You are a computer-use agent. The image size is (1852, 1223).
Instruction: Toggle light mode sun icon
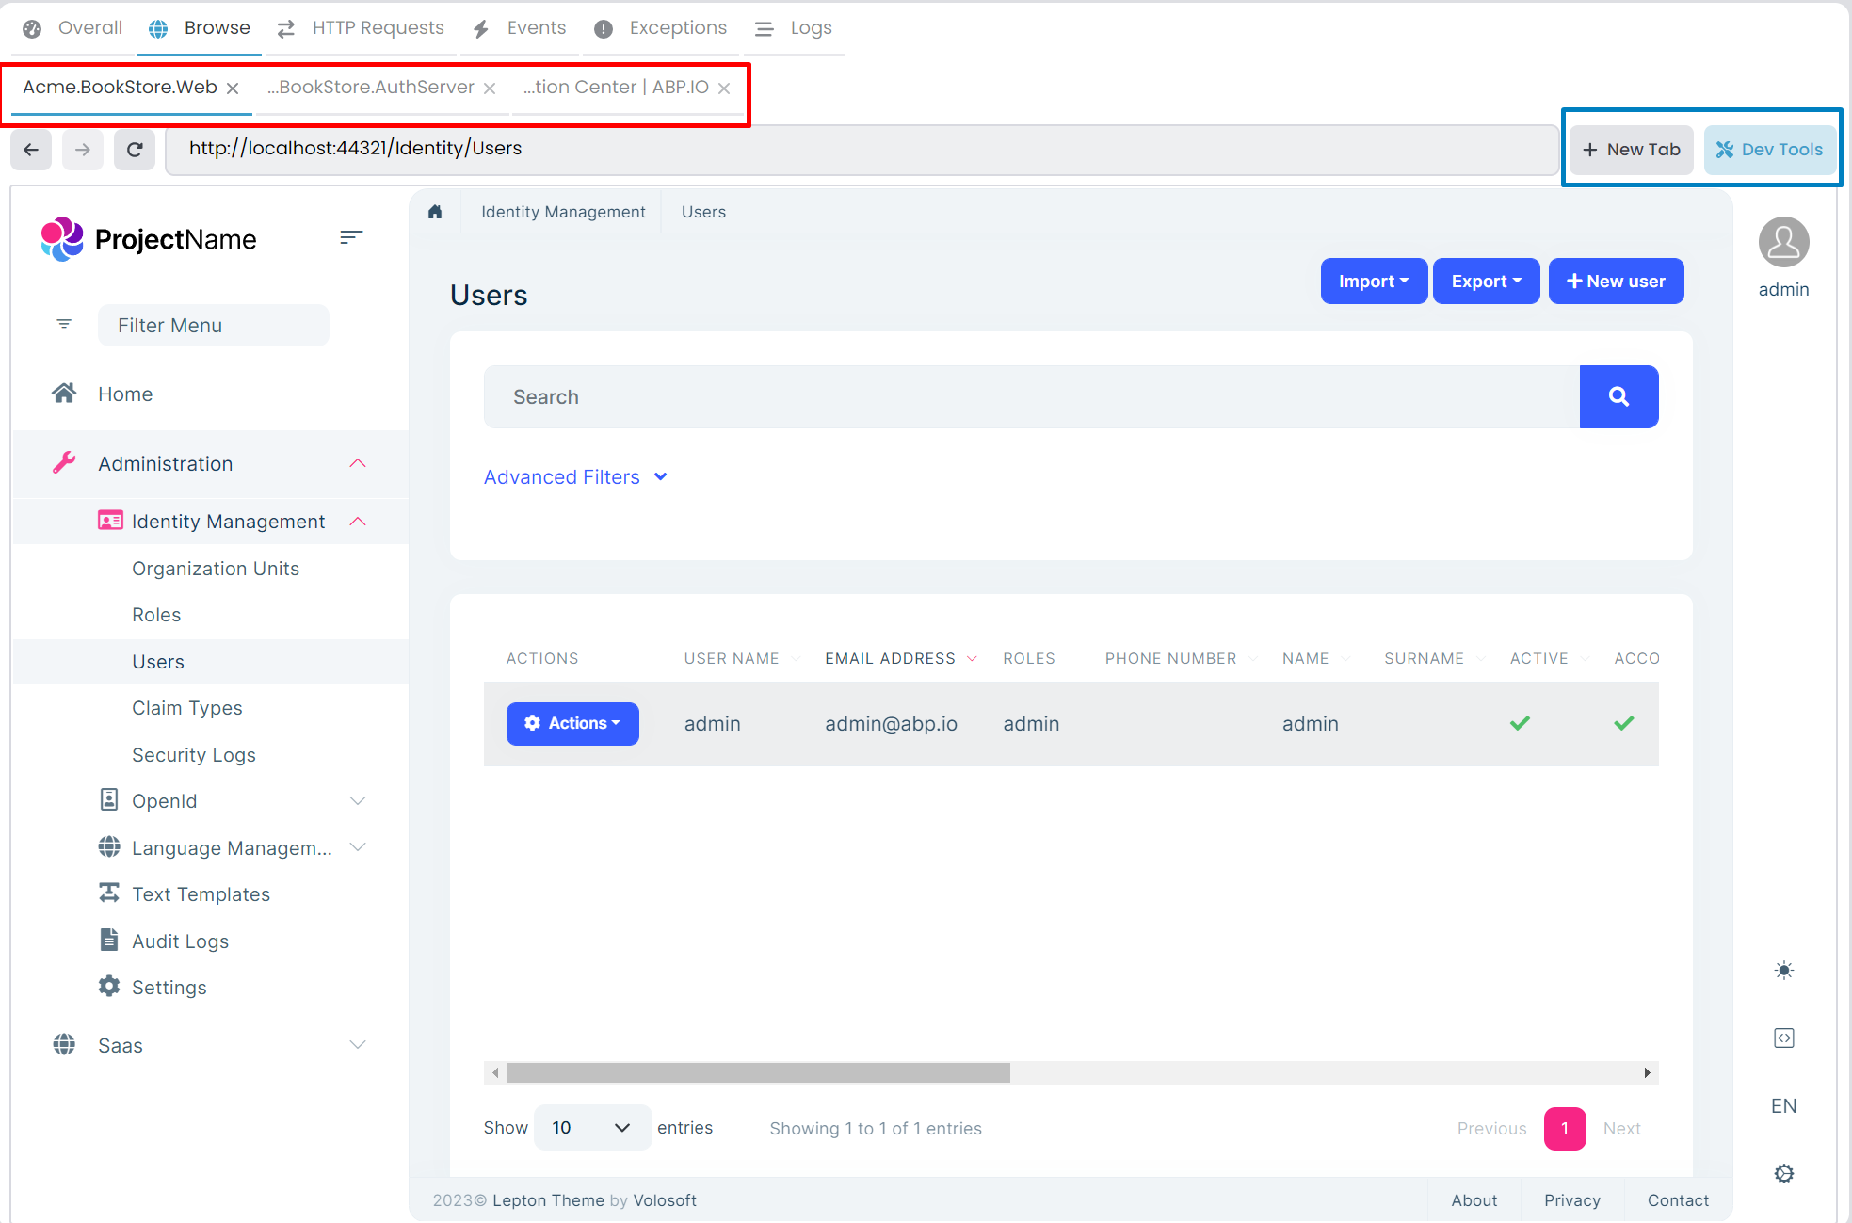[1783, 970]
